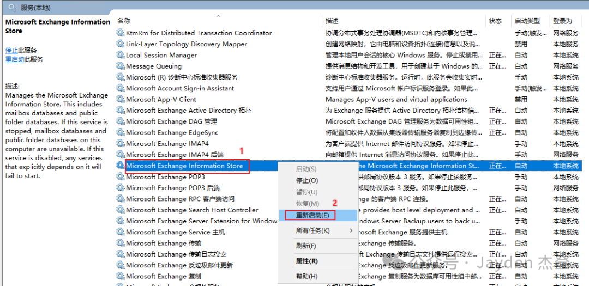589x286 pixels.
Task: Click magnifier icon in services panel header
Action: [x=11, y=7]
